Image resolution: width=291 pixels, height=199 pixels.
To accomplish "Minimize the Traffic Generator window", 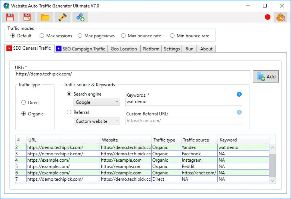I will (248, 6).
